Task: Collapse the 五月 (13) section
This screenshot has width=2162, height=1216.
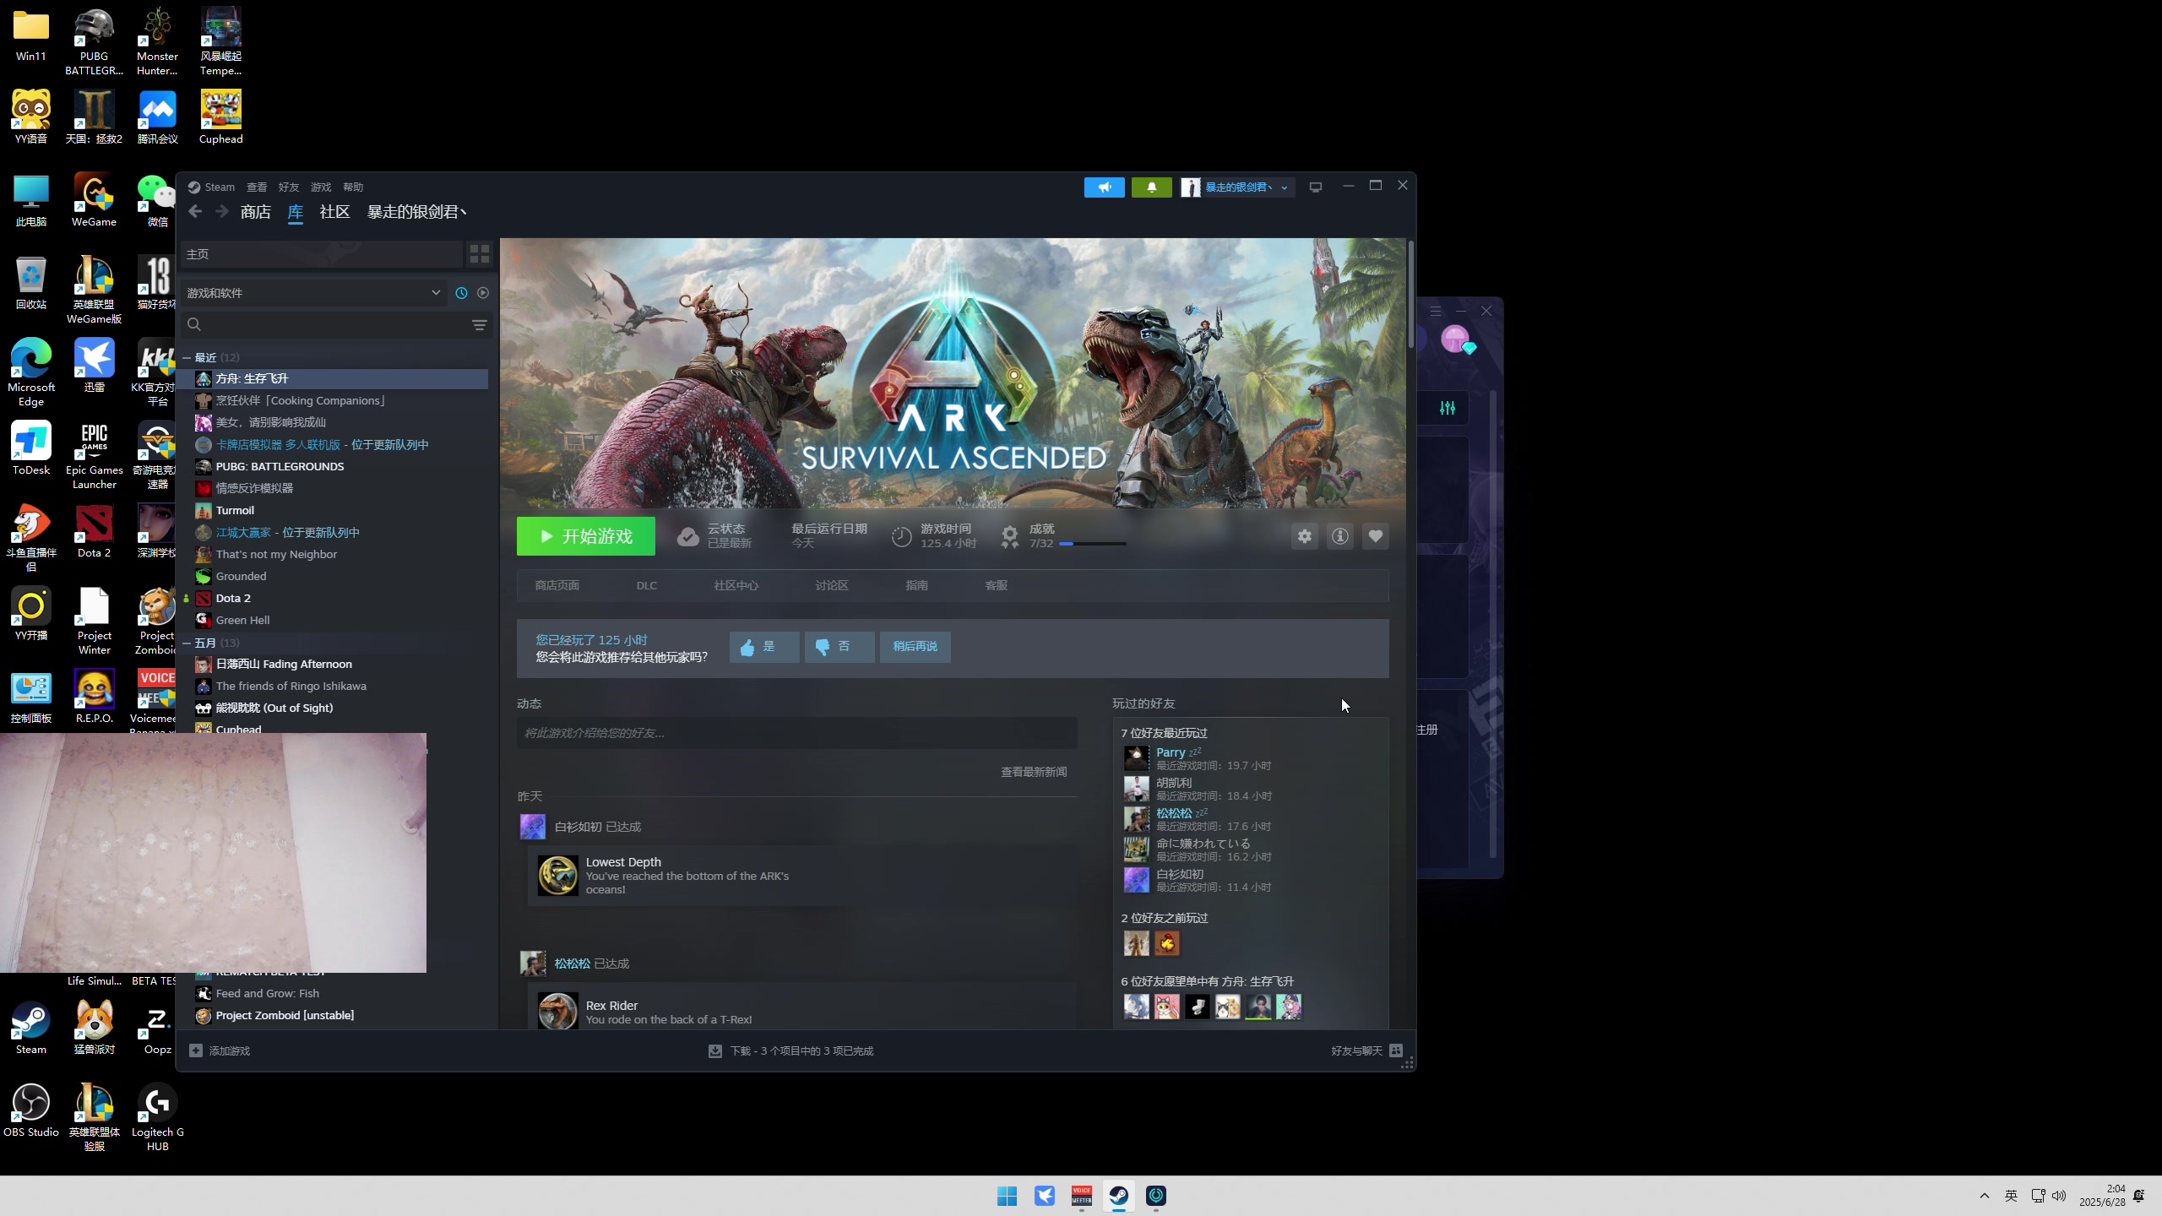Action: click(187, 643)
